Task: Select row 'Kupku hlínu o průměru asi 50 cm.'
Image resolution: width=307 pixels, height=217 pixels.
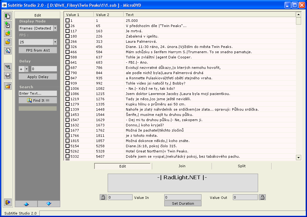Action: click(180, 104)
